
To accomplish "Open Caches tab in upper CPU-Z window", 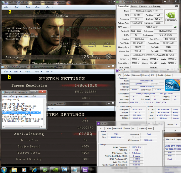I will 127,75.
